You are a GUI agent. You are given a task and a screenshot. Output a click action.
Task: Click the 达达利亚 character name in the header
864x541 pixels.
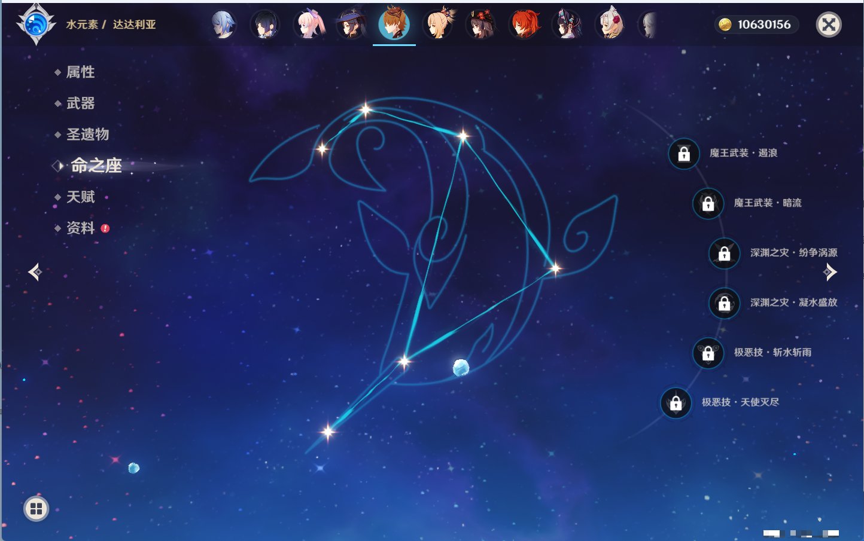[135, 25]
